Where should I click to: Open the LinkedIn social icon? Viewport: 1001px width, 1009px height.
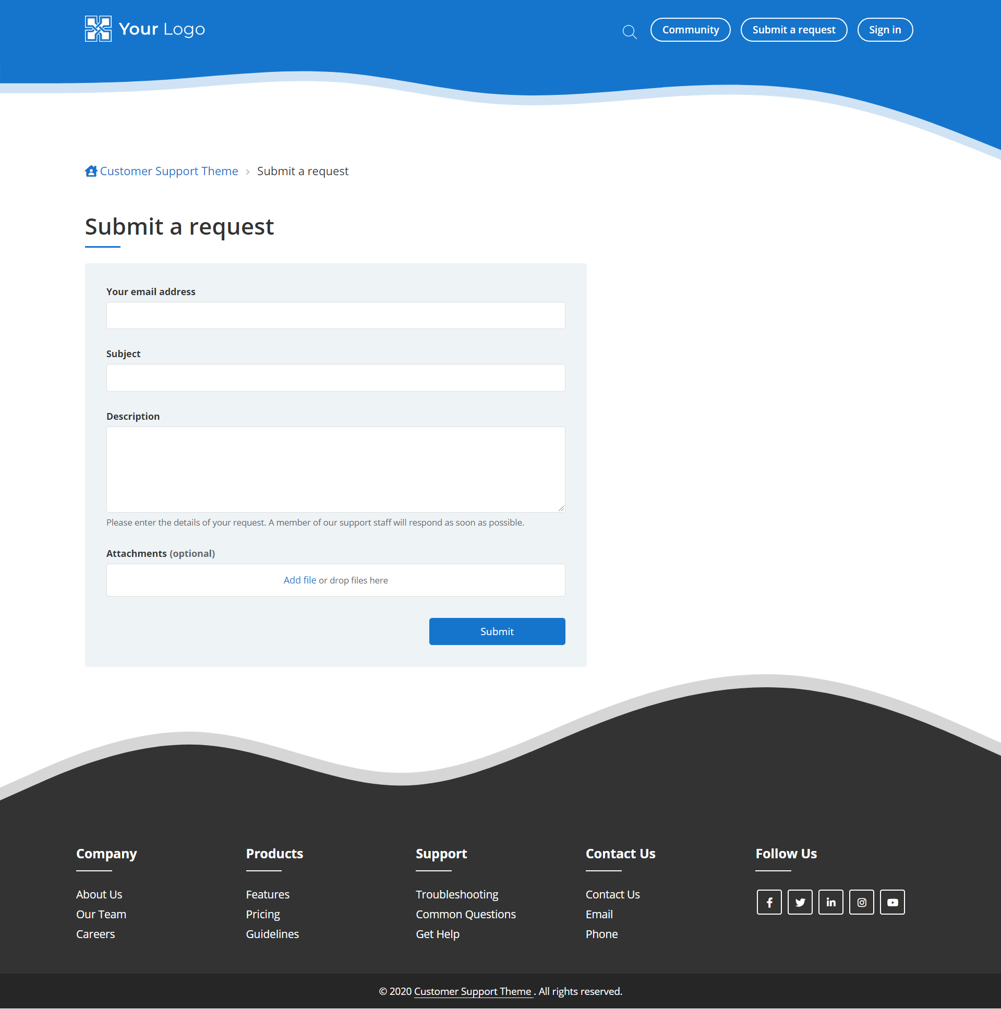[830, 903]
